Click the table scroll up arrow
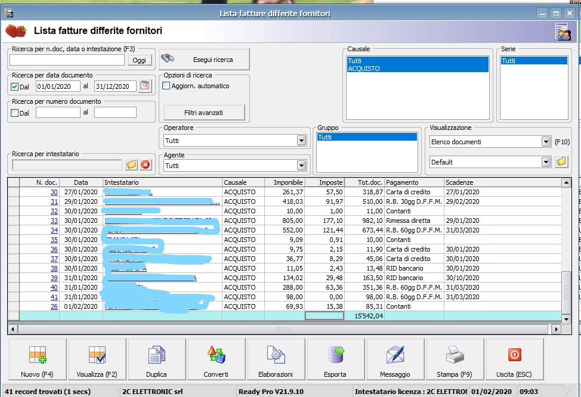This screenshot has height=397, width=581. tap(566, 182)
